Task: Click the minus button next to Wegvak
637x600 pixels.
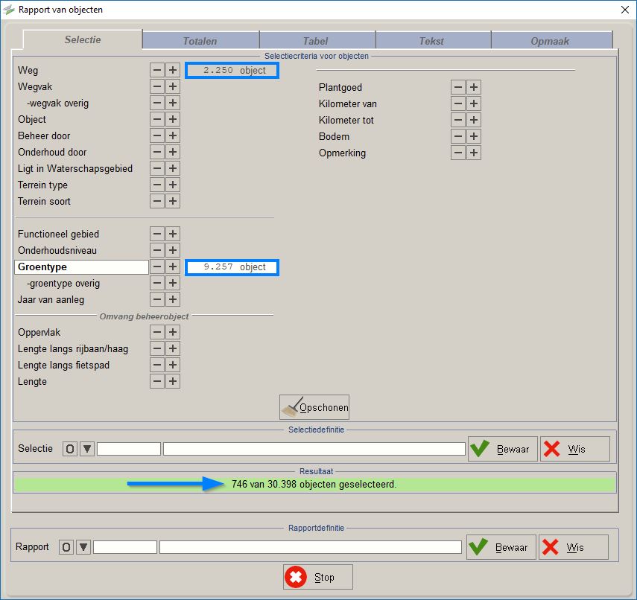Action: (x=157, y=87)
